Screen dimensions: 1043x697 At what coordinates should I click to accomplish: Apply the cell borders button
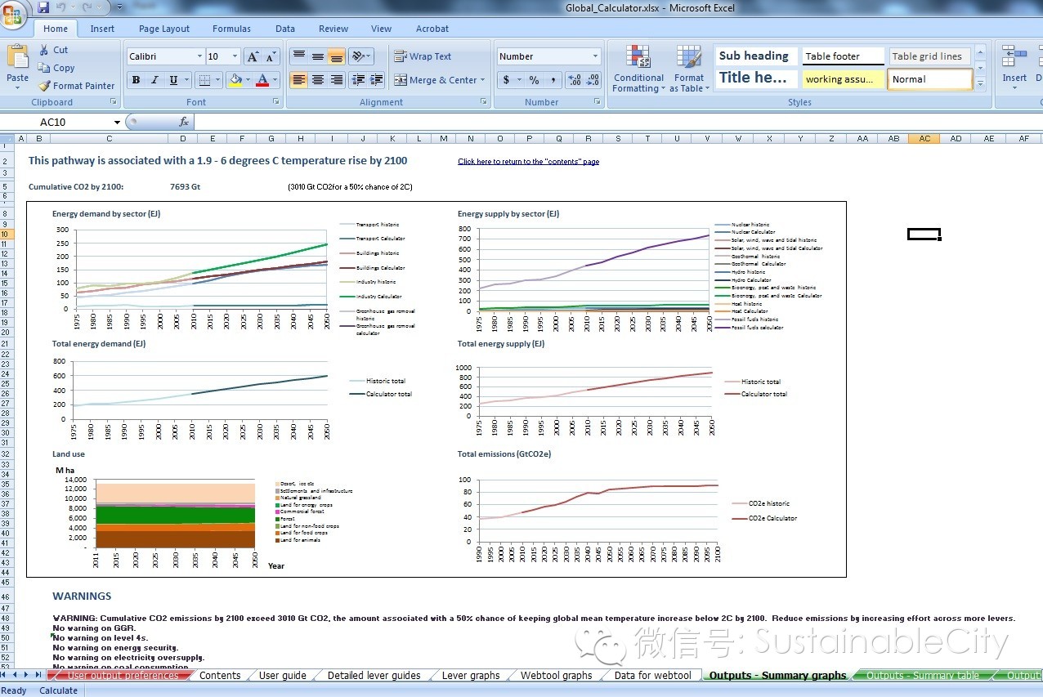[204, 80]
